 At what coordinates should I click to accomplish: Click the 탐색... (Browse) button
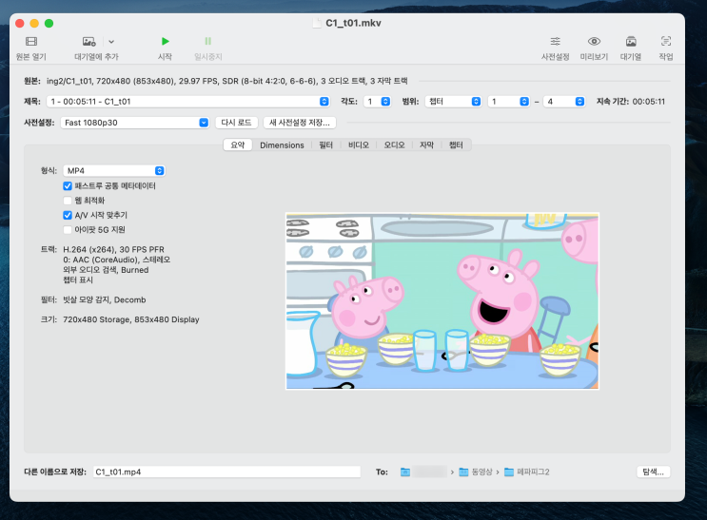tap(653, 472)
